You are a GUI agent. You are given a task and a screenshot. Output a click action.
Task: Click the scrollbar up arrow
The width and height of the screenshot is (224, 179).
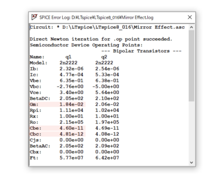pos(191,27)
